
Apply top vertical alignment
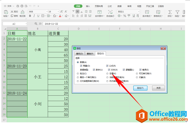(73, 12)
